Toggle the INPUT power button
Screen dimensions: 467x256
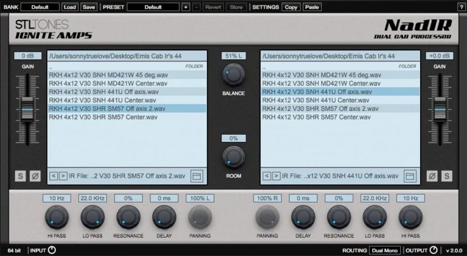click(52, 251)
